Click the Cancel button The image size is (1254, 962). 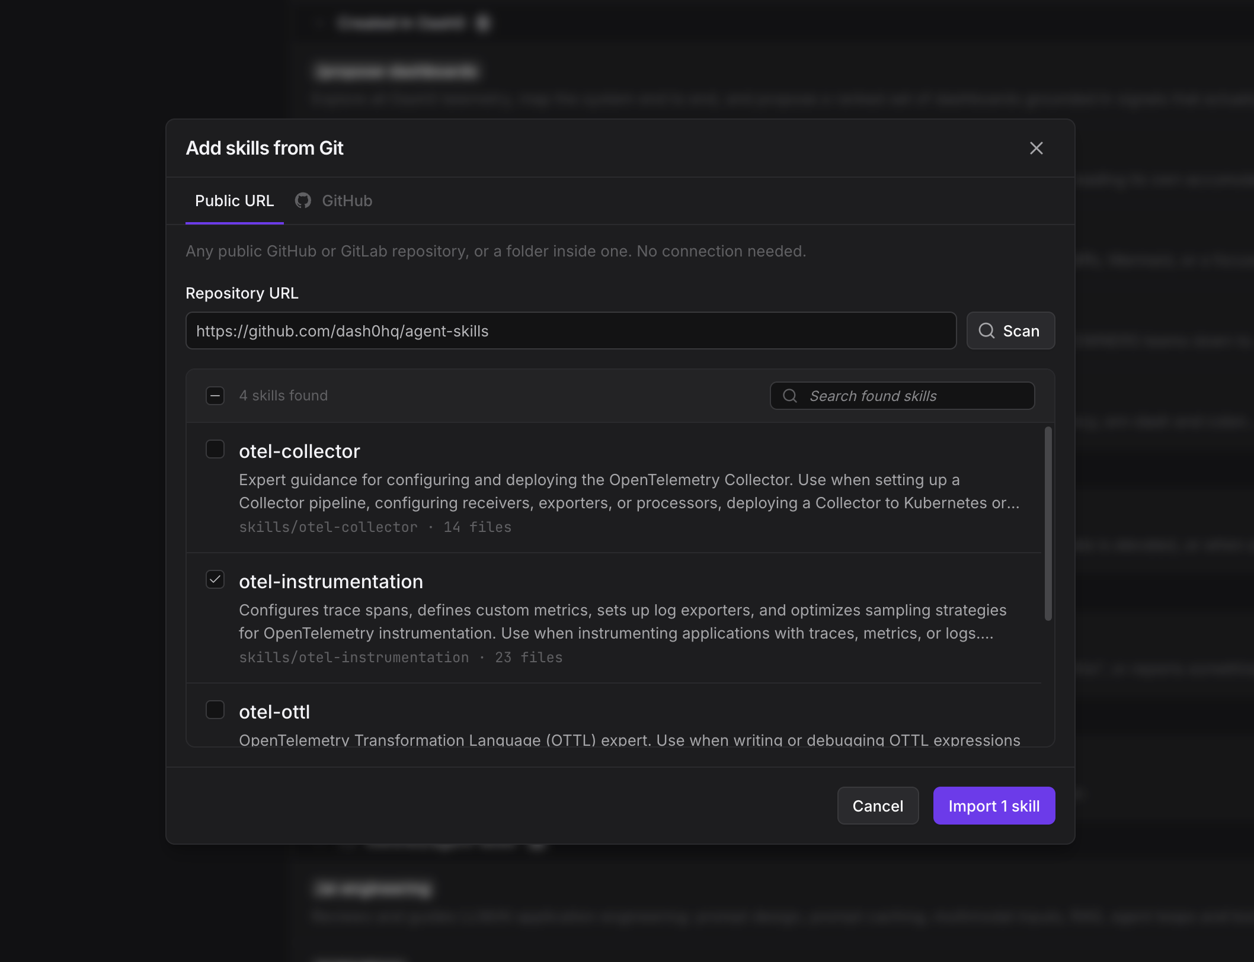(878, 806)
